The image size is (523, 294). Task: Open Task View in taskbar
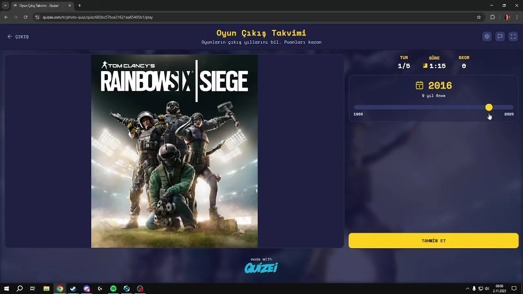click(x=33, y=289)
